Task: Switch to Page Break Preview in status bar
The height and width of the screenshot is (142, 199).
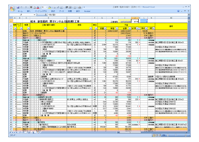Action: (160, 135)
